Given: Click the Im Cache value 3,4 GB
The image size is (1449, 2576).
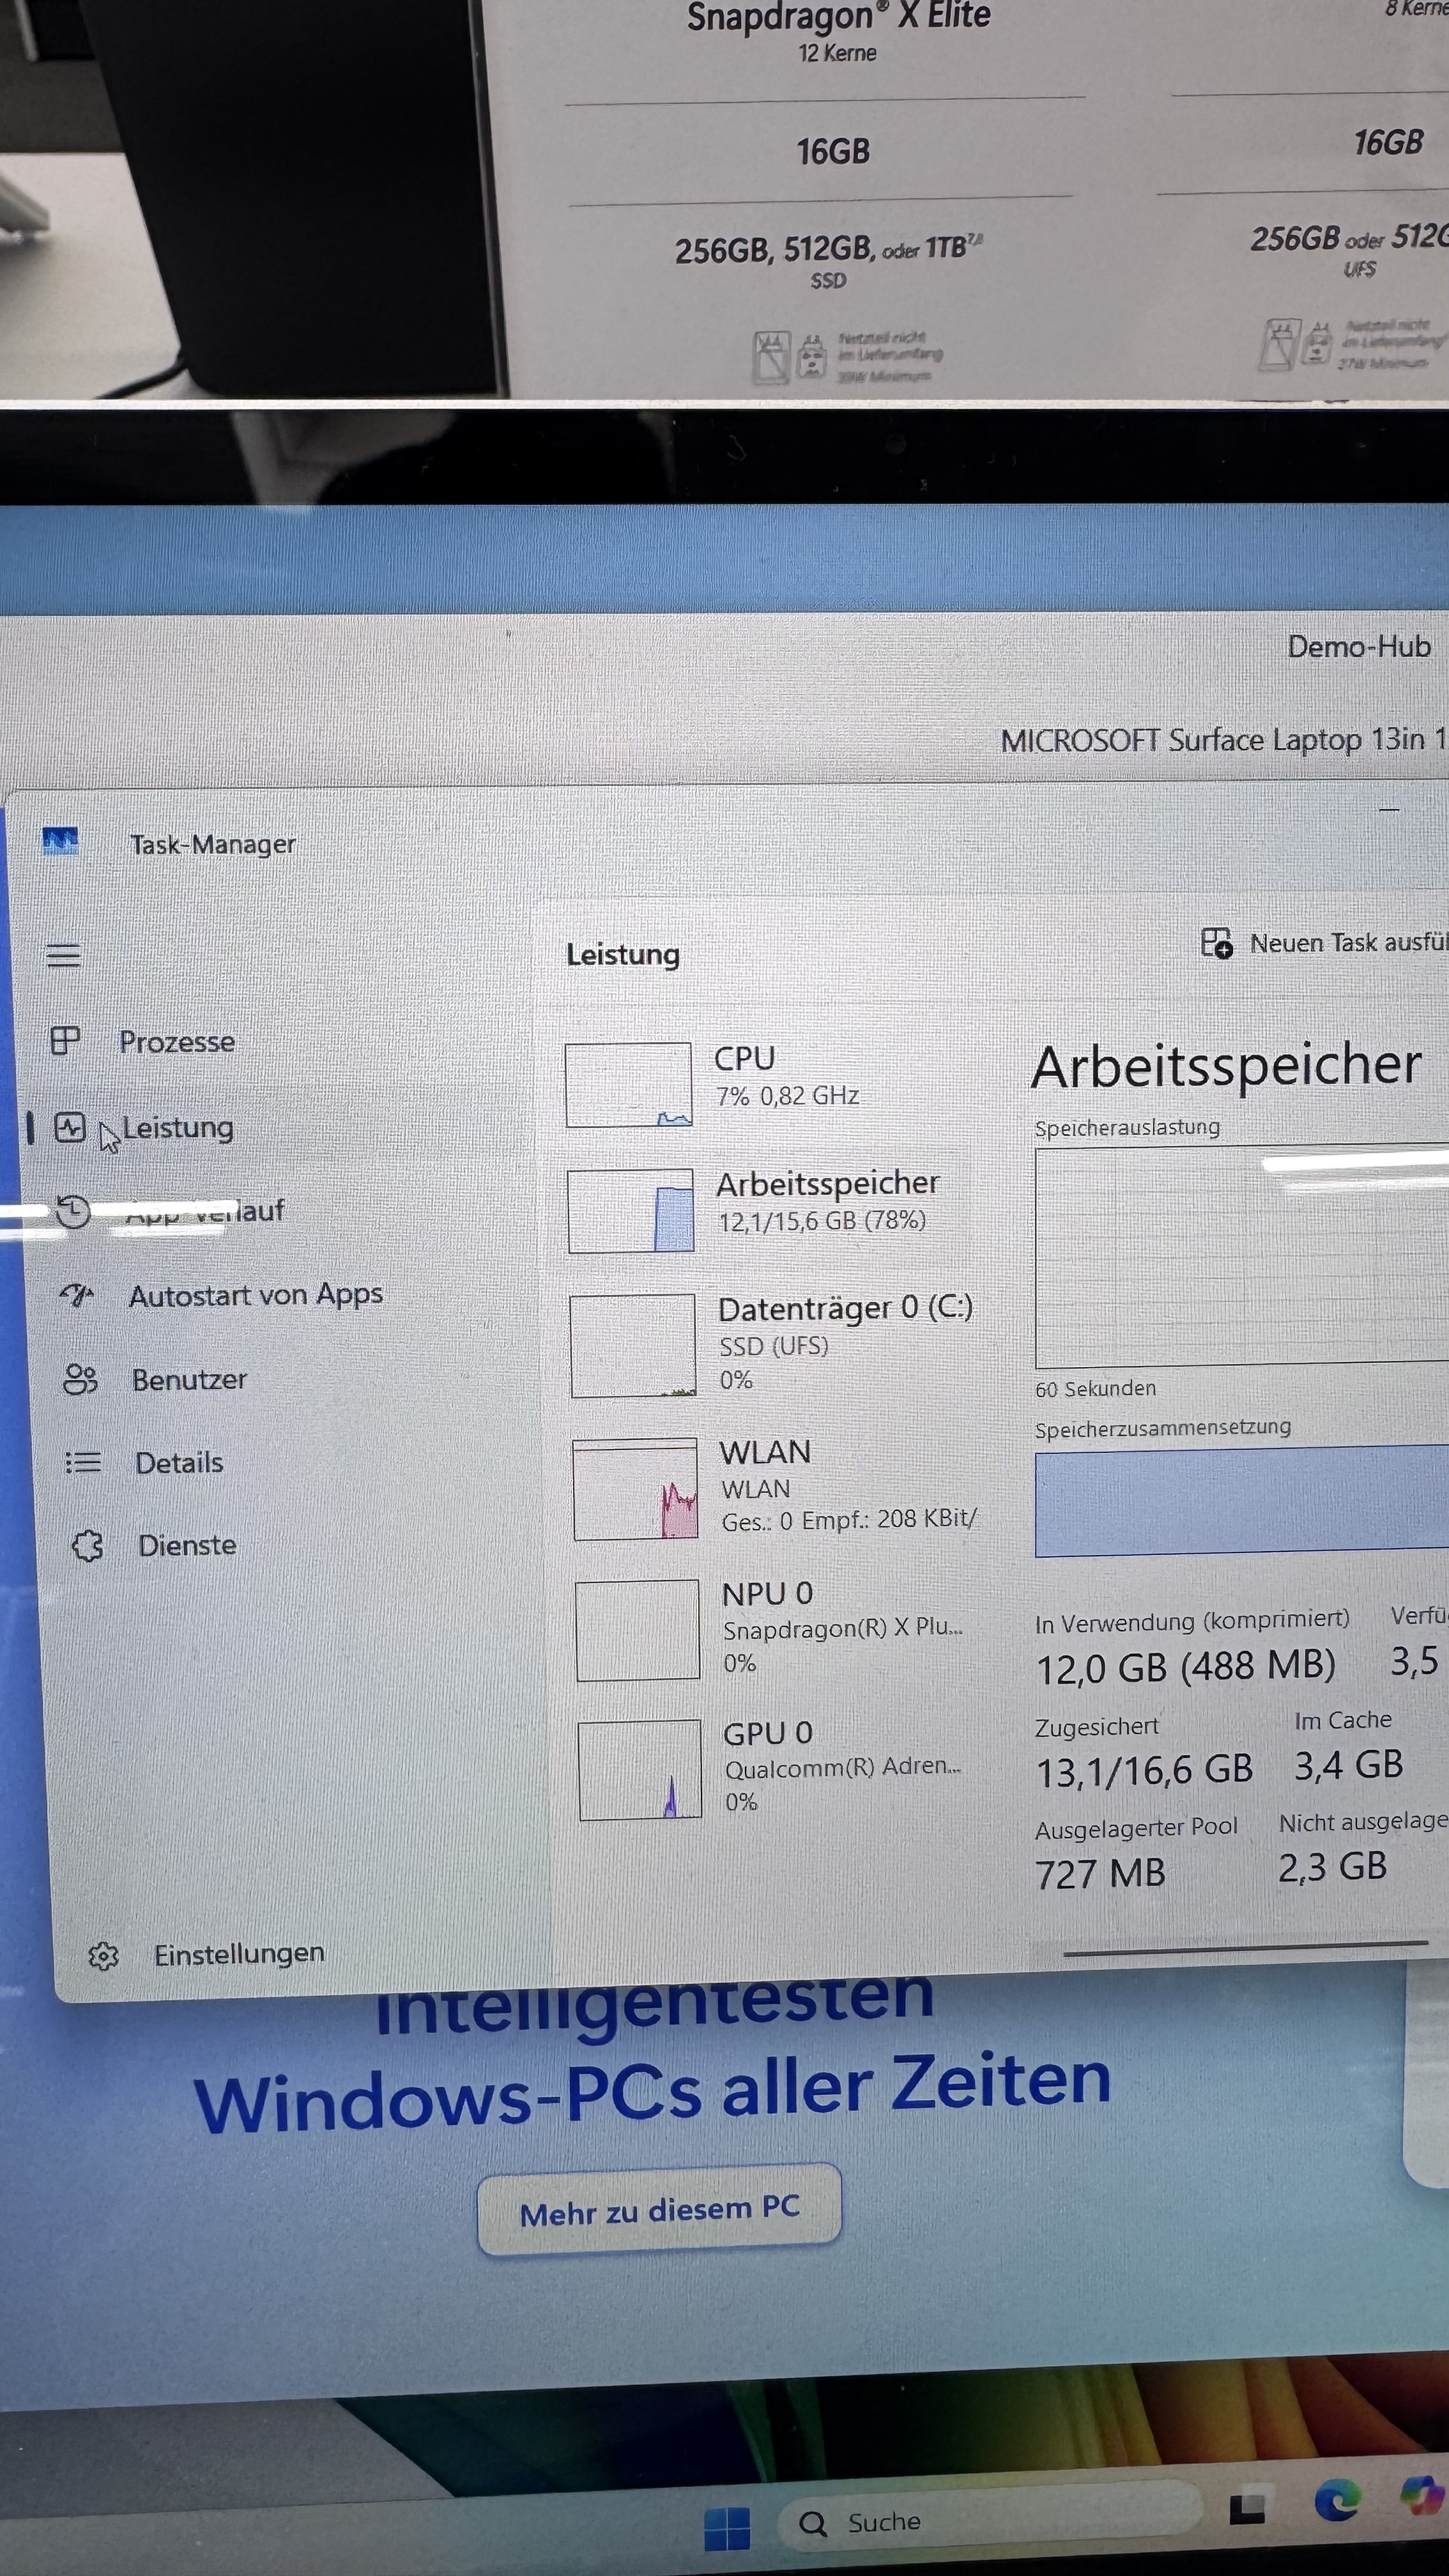Looking at the screenshot, I should tap(1348, 1766).
